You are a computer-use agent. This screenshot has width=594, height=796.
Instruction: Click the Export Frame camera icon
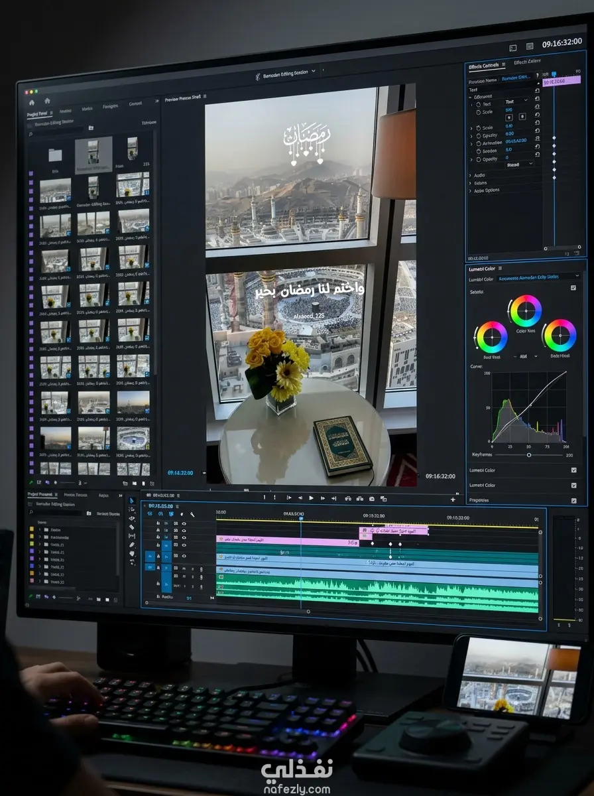click(x=372, y=498)
